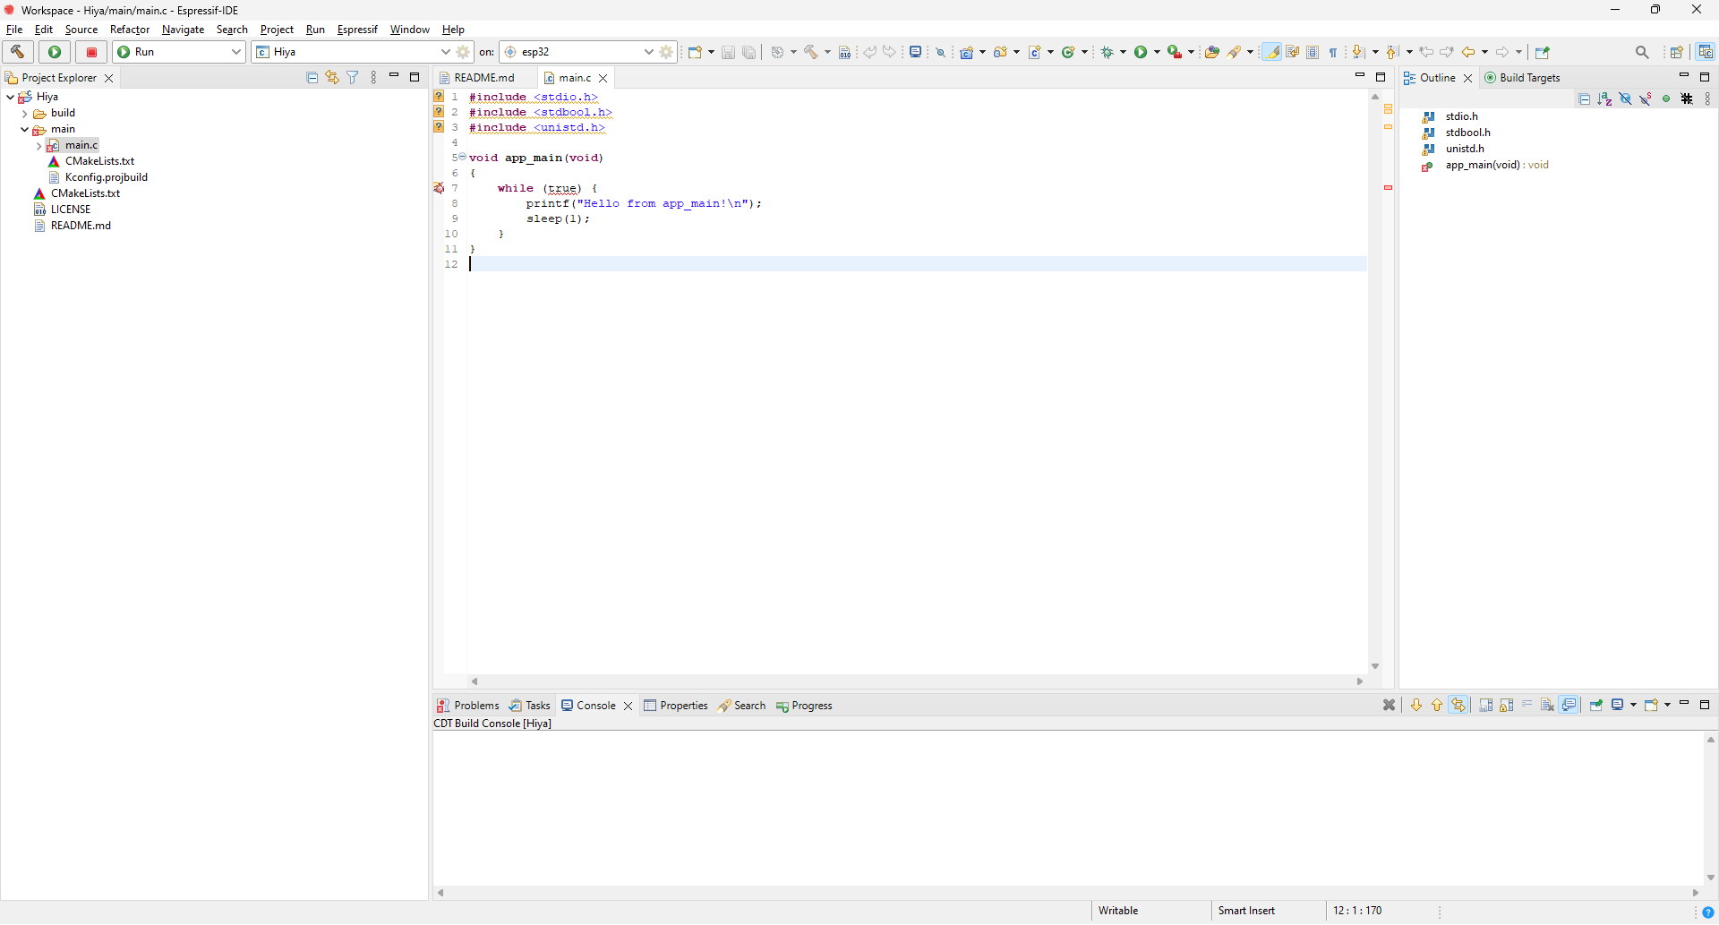Click the toolbar Search flashlight icon

tap(1235, 52)
